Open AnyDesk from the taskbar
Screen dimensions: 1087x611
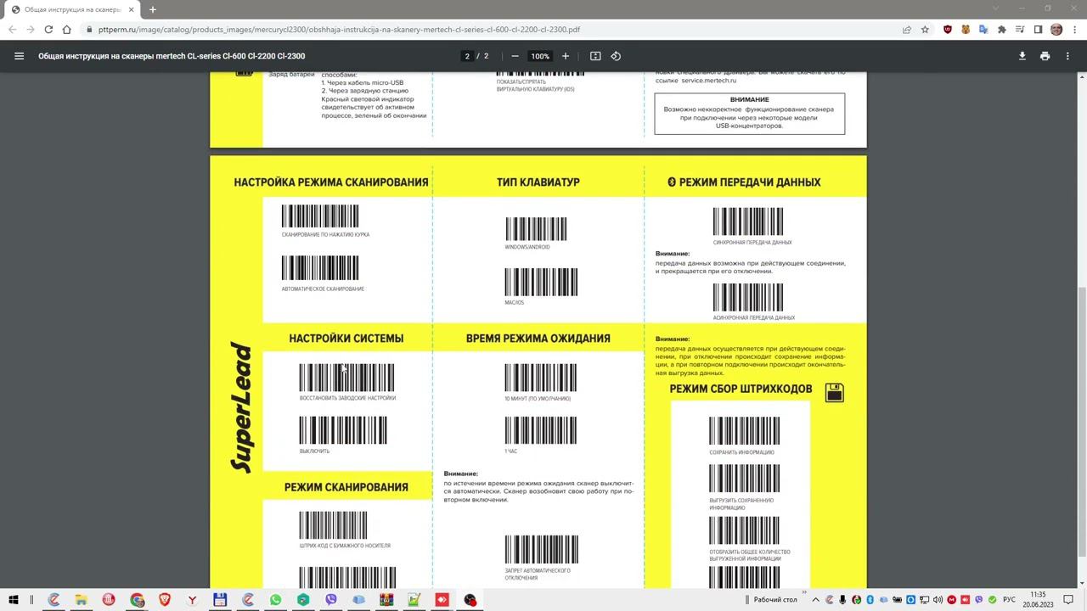[442, 600]
